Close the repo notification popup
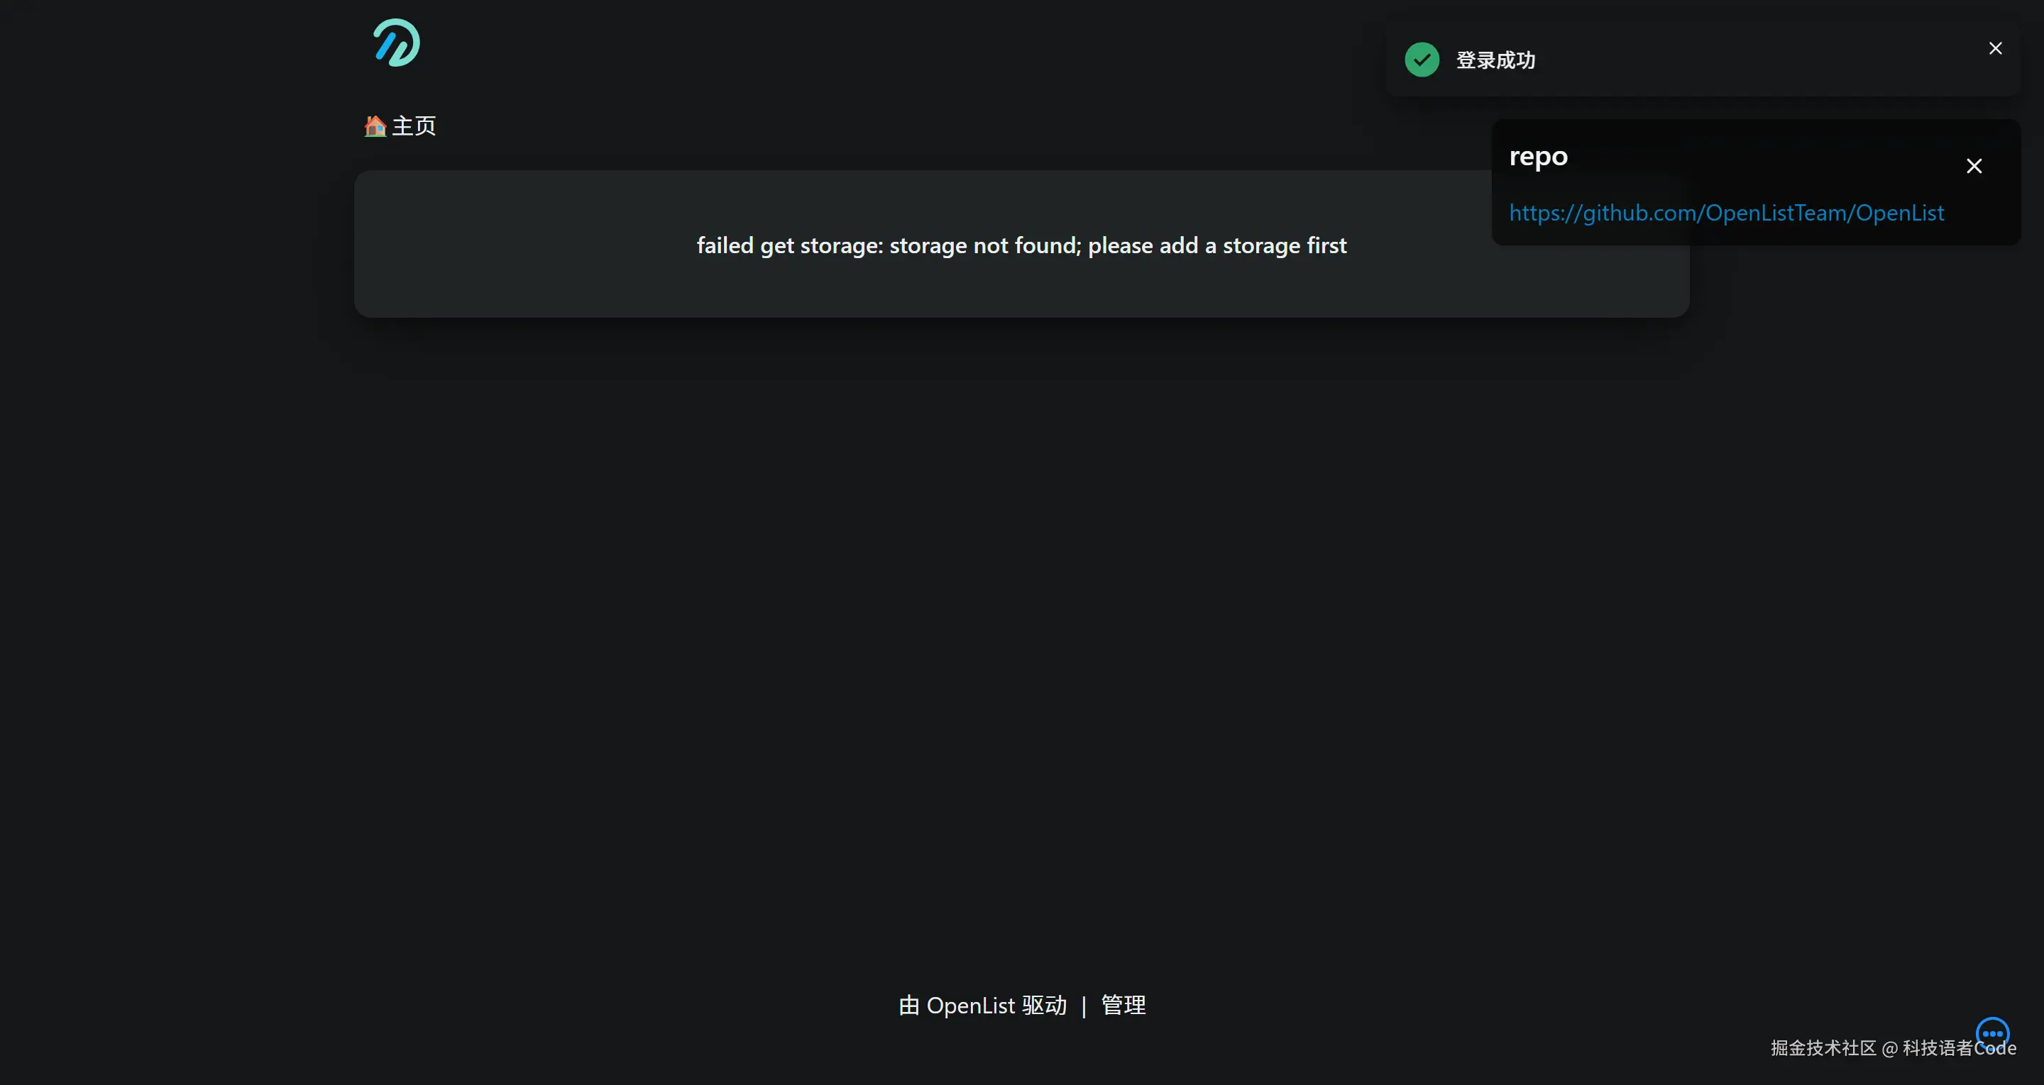 coord(1973,166)
